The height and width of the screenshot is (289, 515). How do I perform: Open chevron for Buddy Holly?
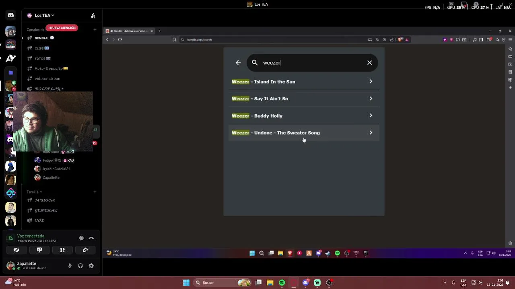(x=371, y=116)
